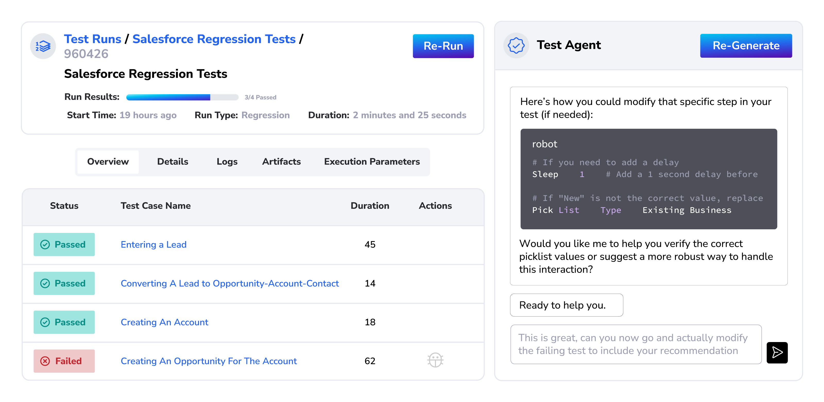The width and height of the screenshot is (824, 402).
Task: Open the Execution Parameters tab
Action: point(372,162)
